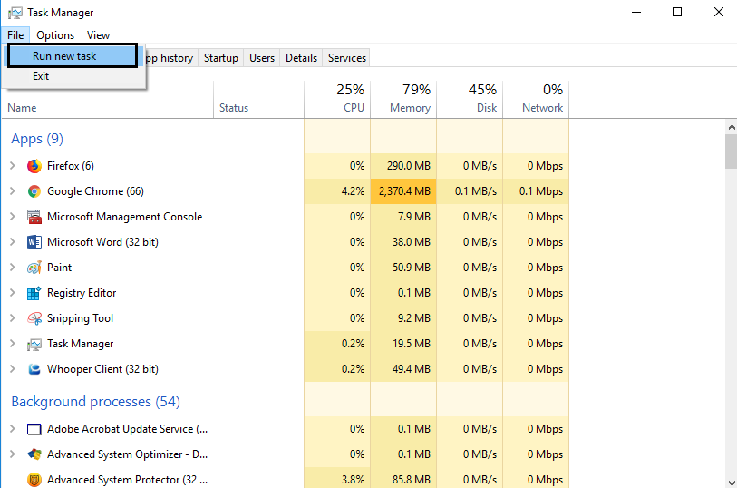Click the Task Manager title bar icon
737x488 pixels.
(x=15, y=13)
